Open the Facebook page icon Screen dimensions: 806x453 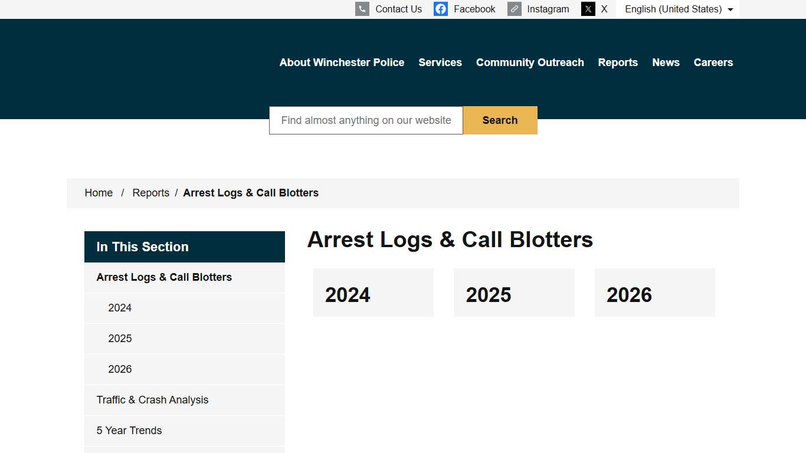(x=440, y=9)
